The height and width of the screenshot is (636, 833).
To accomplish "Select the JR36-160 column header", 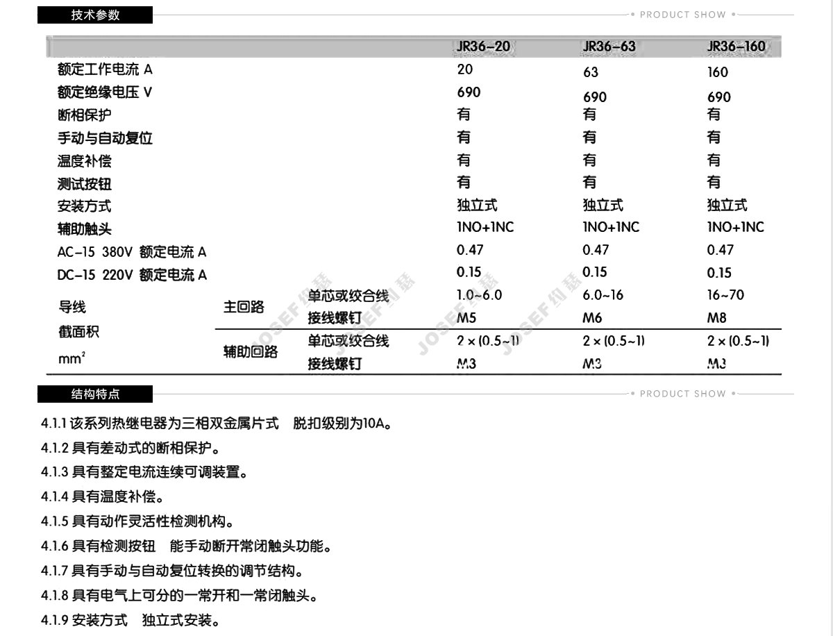I will click(737, 47).
